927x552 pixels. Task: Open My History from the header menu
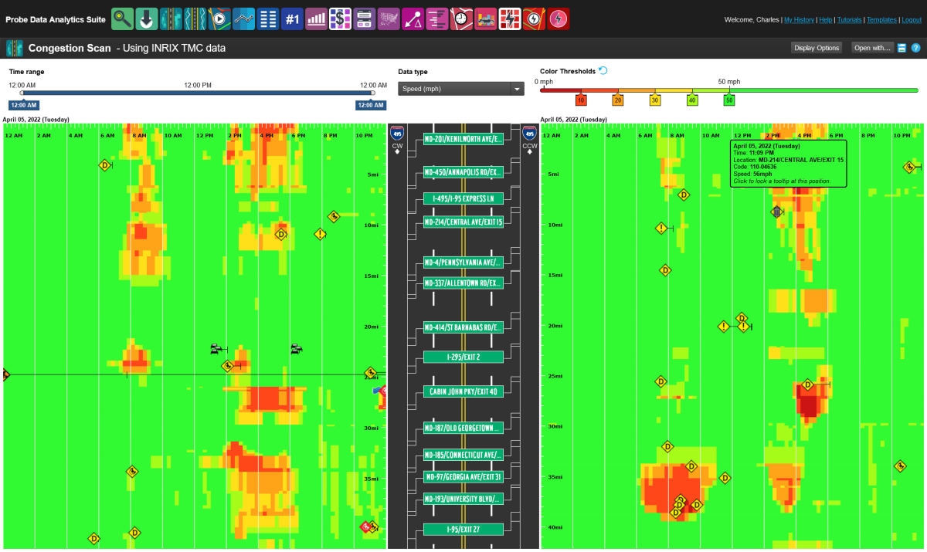[x=799, y=19]
